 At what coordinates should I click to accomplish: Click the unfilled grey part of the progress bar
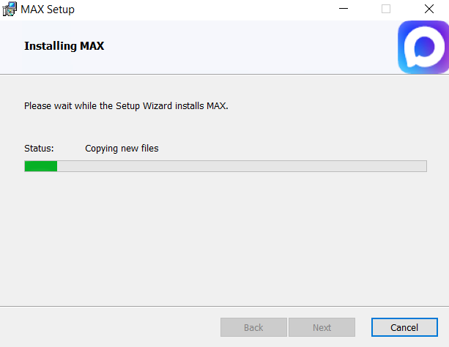(242, 166)
